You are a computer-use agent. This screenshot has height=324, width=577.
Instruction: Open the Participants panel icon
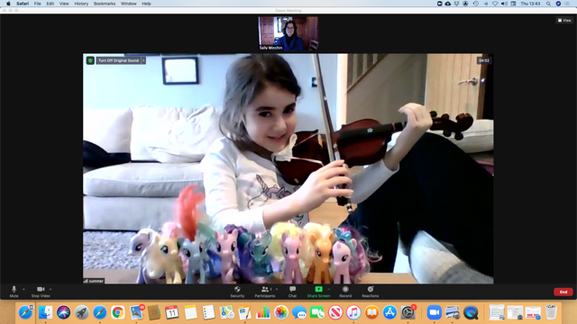click(x=265, y=290)
